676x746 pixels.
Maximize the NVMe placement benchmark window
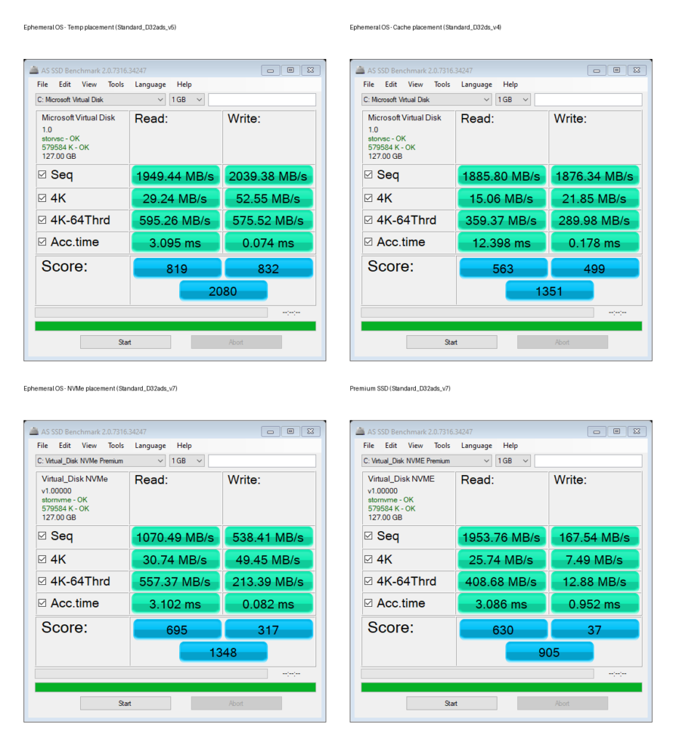pyautogui.click(x=290, y=432)
